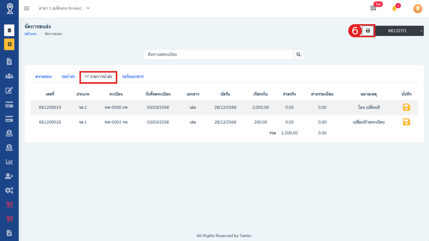Click the รวม total label
This screenshot has height=241, width=429.
point(273,133)
